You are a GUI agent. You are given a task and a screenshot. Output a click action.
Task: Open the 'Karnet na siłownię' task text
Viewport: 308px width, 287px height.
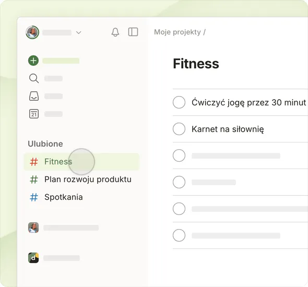[x=228, y=129]
